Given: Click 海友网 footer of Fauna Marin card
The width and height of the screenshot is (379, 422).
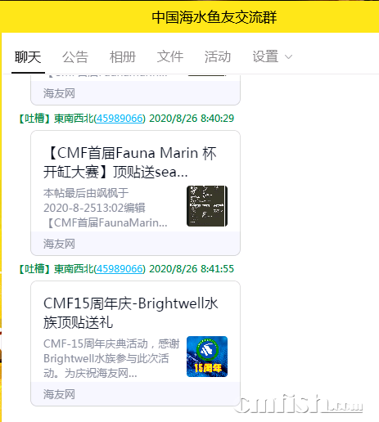Looking at the screenshot, I should [x=59, y=244].
